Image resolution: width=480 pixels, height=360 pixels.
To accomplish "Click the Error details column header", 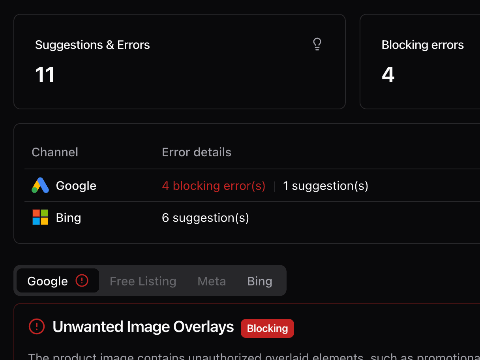I will coord(197,152).
